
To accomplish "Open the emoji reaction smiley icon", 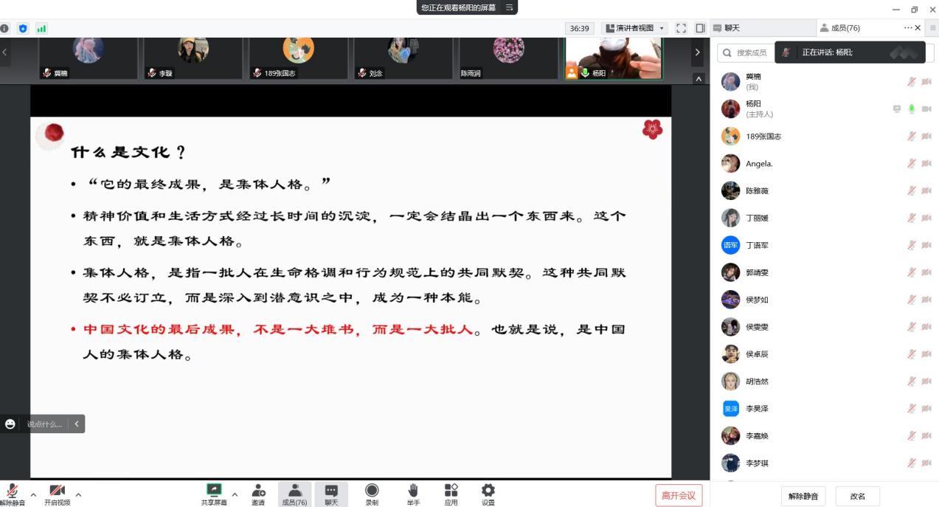I will [10, 424].
